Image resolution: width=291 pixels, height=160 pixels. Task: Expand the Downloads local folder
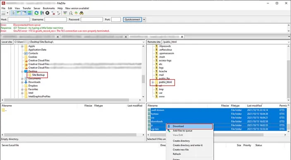[x=22, y=82]
